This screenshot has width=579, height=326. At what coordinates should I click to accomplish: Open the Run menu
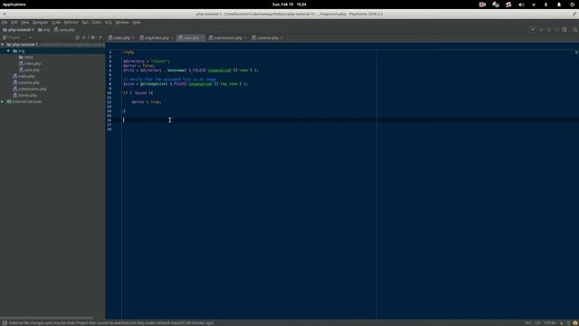(x=85, y=23)
